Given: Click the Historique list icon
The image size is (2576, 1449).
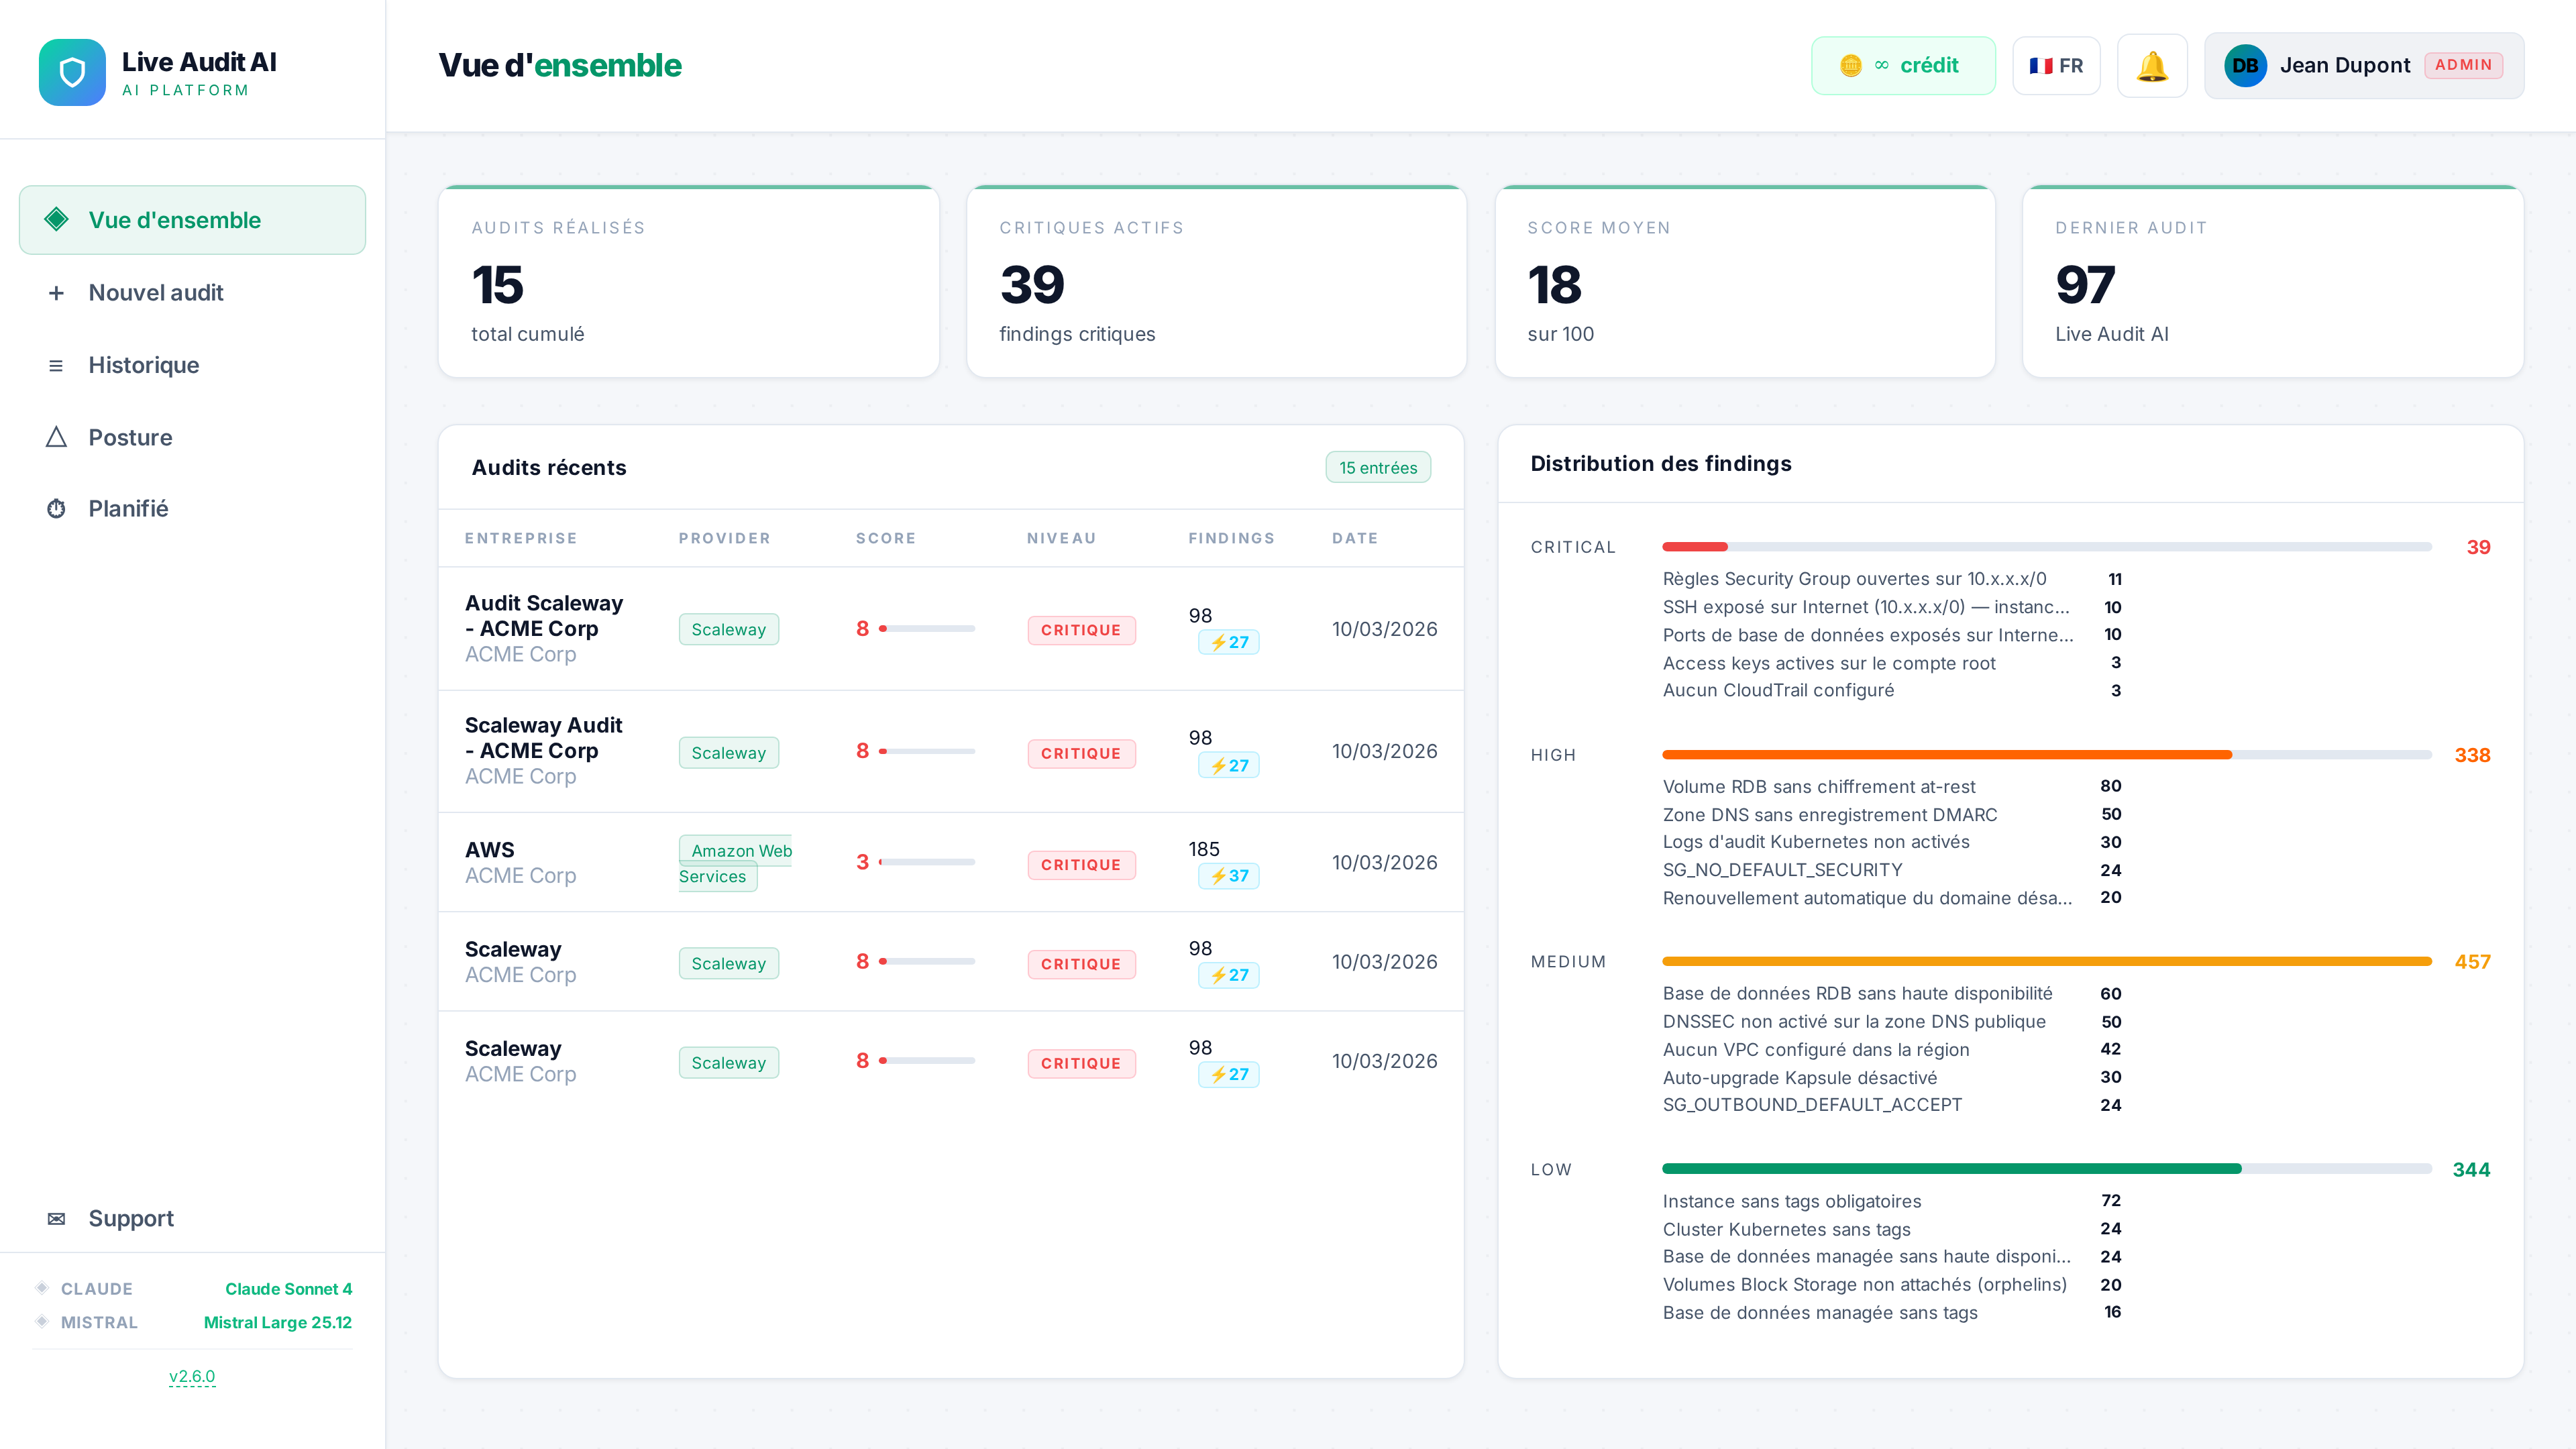Looking at the screenshot, I should coord(56,366).
